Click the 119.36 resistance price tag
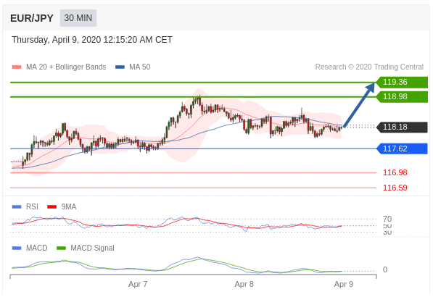The height and width of the screenshot is (297, 433). pos(402,82)
